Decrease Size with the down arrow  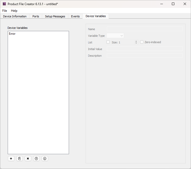tap(136, 43)
